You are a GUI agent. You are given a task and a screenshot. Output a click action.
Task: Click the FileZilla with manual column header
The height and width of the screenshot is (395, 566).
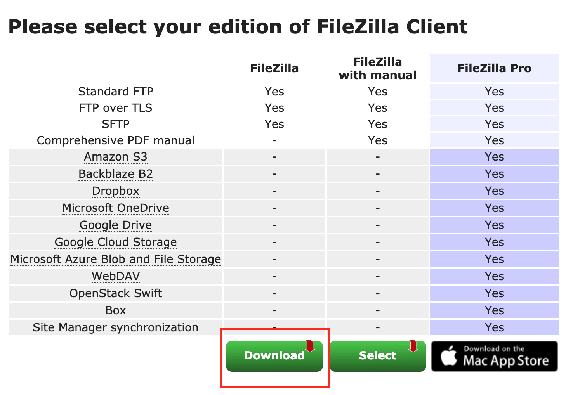(377, 68)
